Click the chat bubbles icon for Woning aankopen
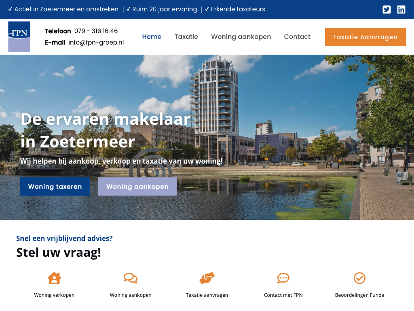 point(131,278)
